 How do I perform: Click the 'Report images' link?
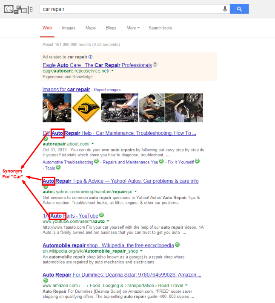pyautogui.click(x=107, y=90)
